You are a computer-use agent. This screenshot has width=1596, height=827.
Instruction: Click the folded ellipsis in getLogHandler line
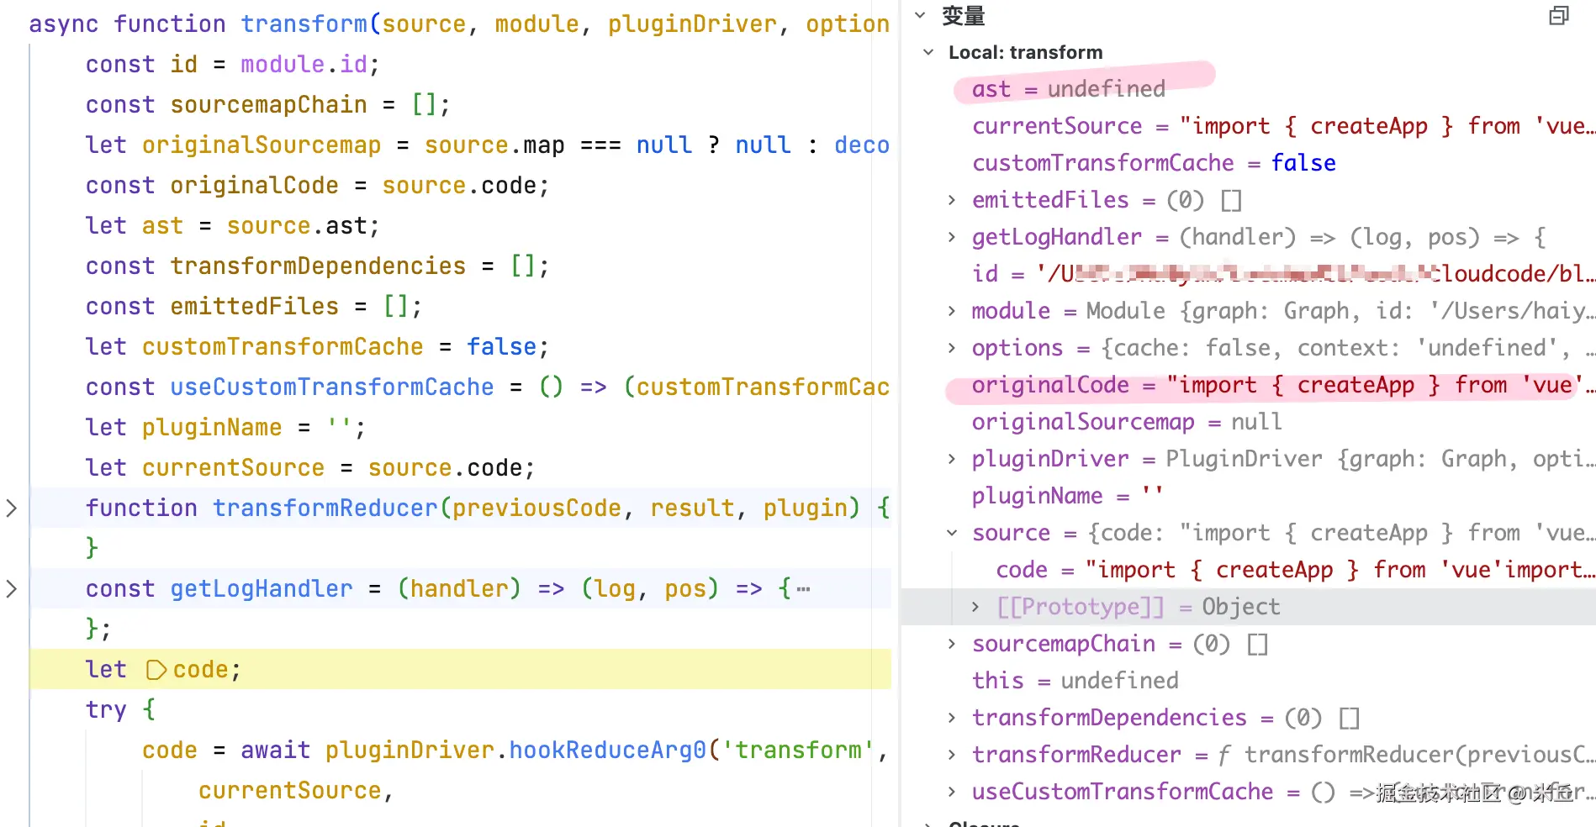(x=803, y=589)
